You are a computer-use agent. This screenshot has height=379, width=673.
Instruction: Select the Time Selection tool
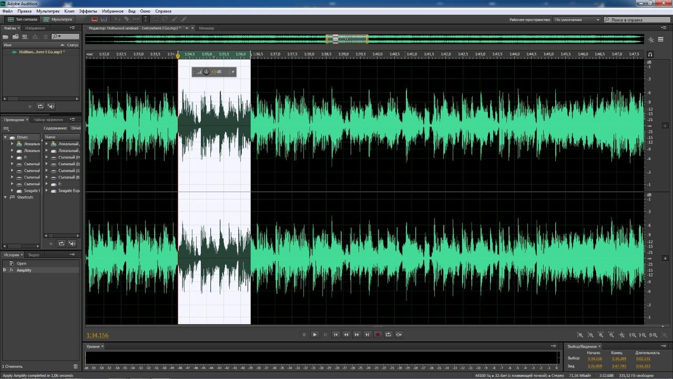[x=146, y=19]
